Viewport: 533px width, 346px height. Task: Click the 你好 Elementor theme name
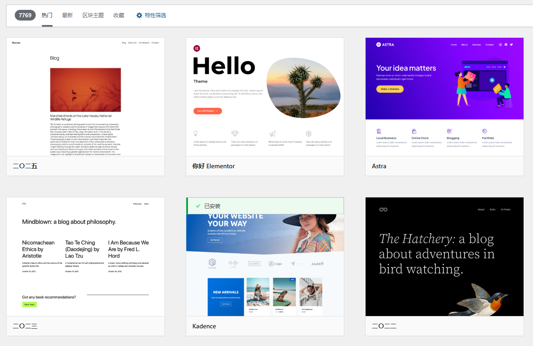tap(213, 166)
